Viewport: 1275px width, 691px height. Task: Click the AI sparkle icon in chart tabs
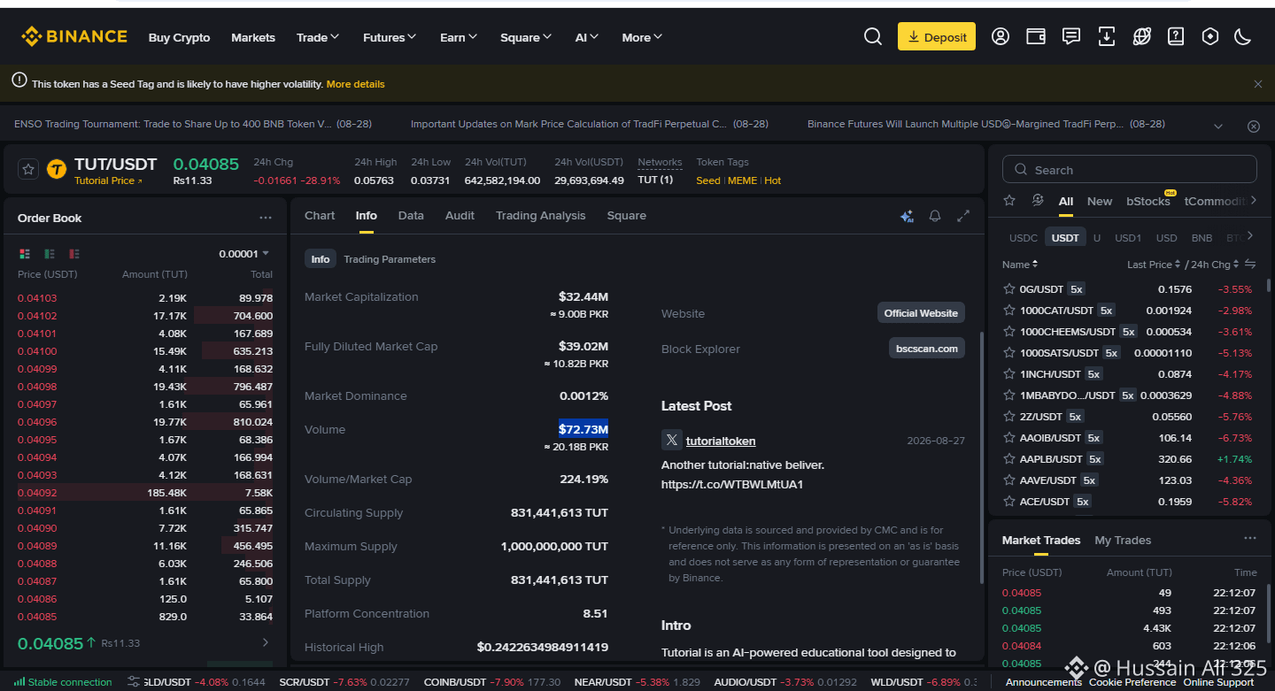click(x=907, y=216)
